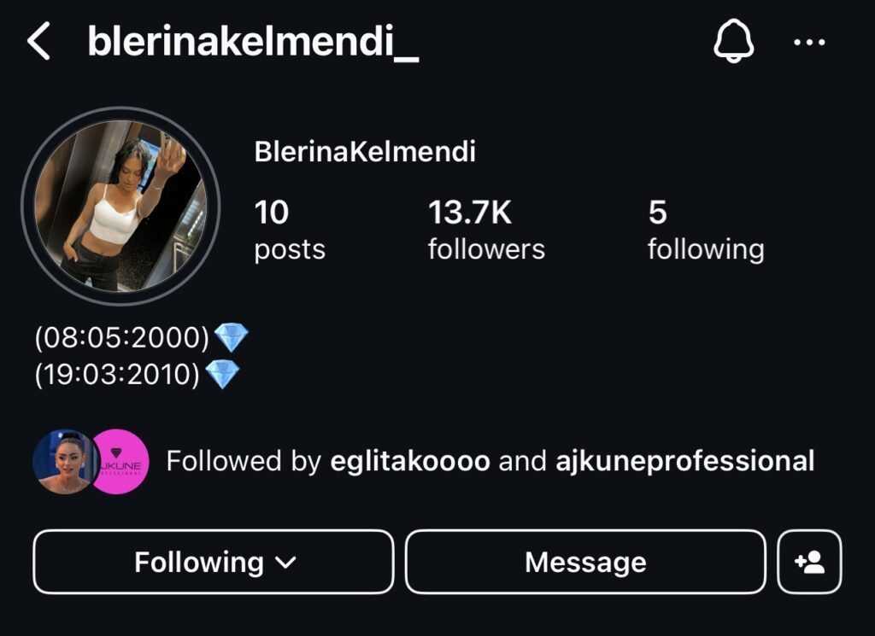
Task: Send a message via Message button
Action: pos(585,562)
